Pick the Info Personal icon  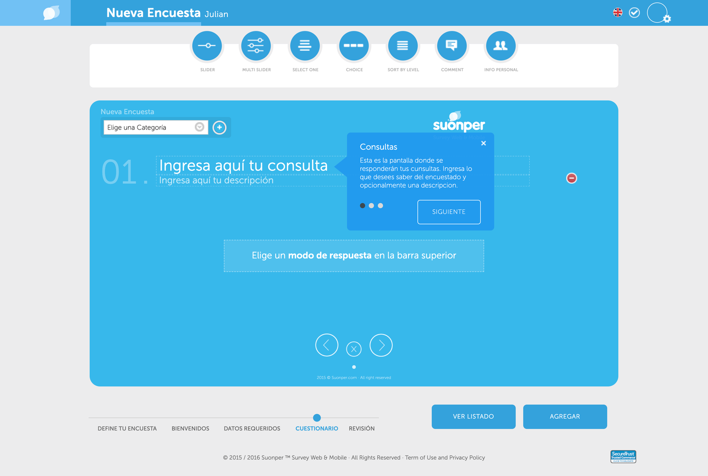pyautogui.click(x=501, y=46)
